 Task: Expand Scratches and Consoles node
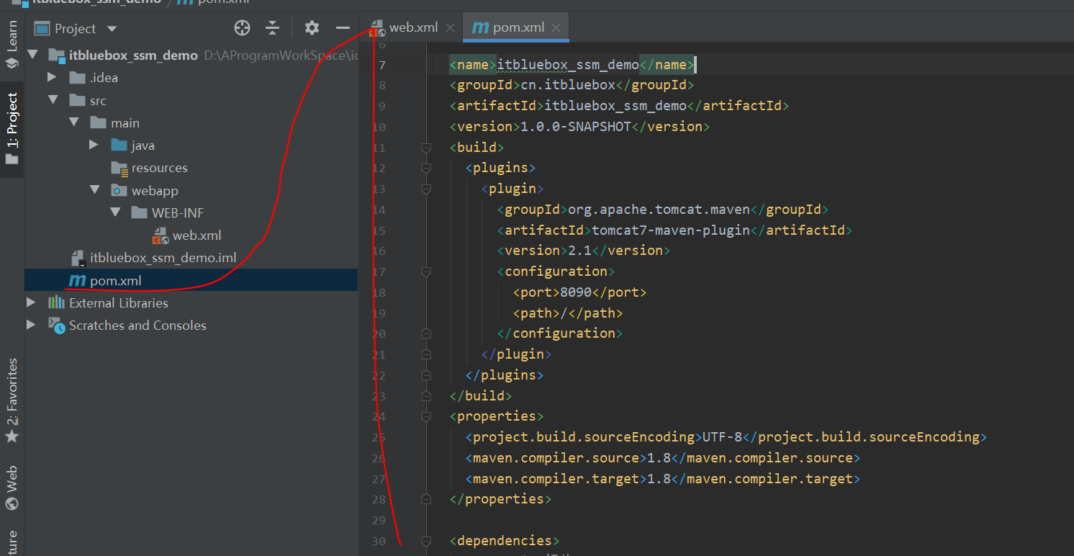pos(31,325)
